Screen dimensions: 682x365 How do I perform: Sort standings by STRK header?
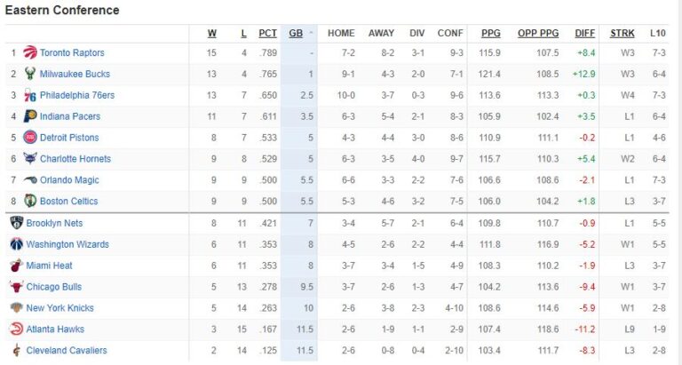(x=623, y=34)
